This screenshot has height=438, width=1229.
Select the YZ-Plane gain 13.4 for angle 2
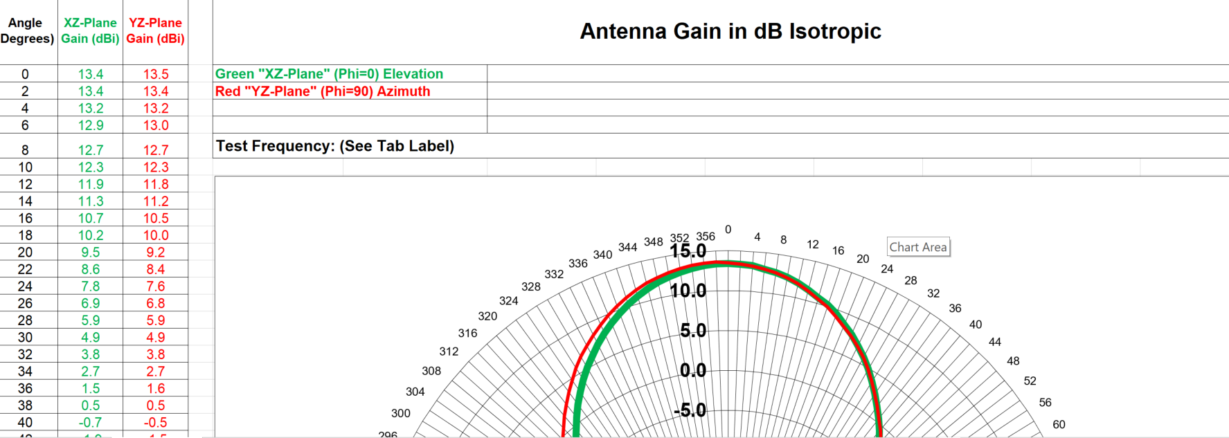coord(156,91)
